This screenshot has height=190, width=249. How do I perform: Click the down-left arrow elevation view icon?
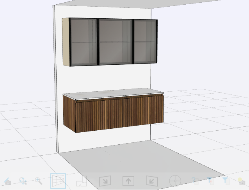[152, 181]
